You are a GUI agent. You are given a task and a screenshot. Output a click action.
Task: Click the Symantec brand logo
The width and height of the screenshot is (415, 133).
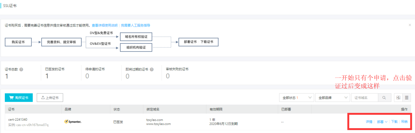[73, 122]
